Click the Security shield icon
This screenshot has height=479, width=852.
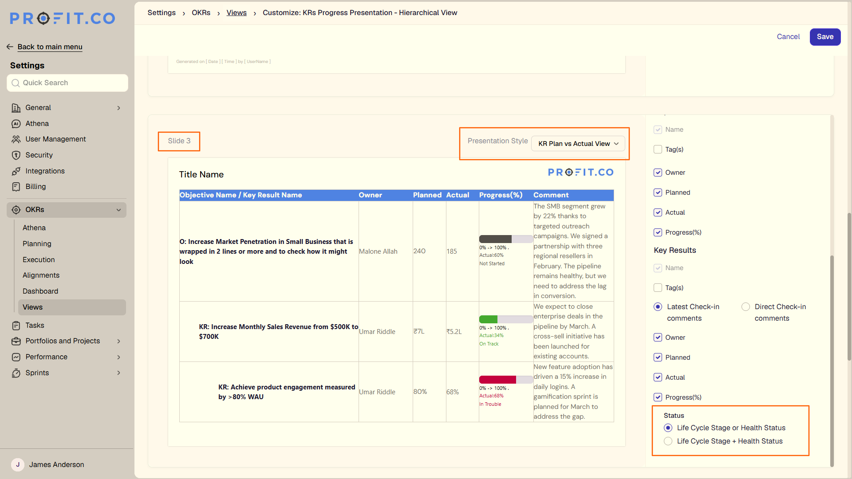16,155
